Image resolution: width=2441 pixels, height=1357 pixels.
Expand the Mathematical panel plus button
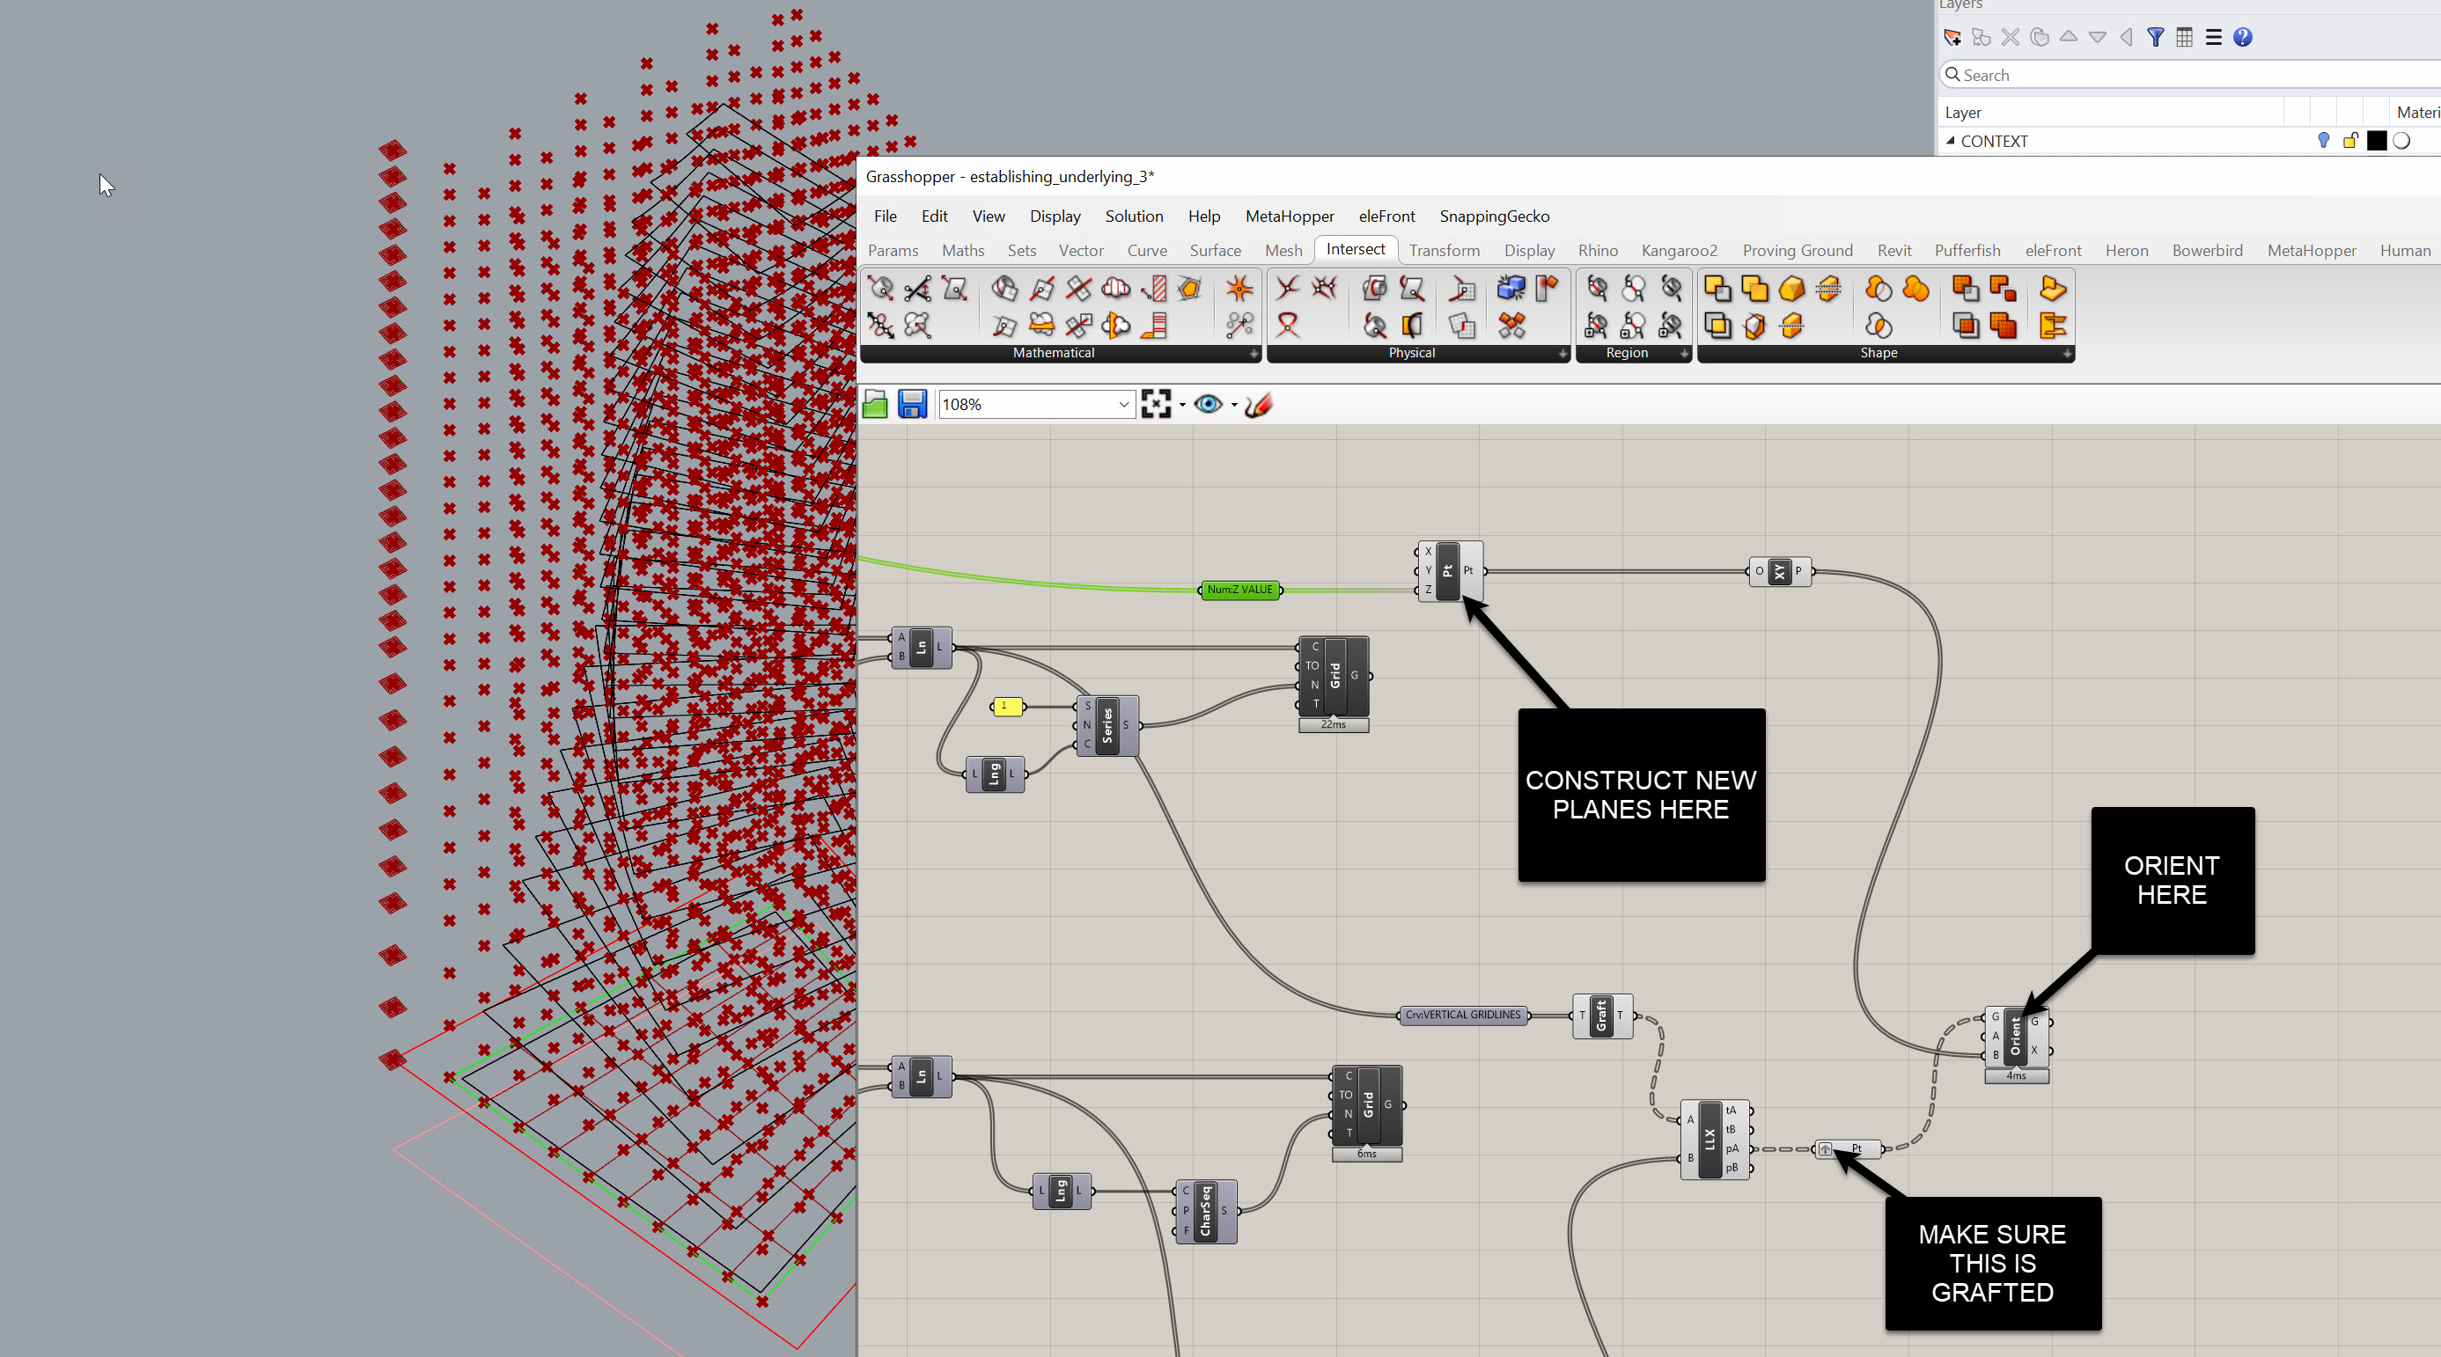pos(1253,354)
